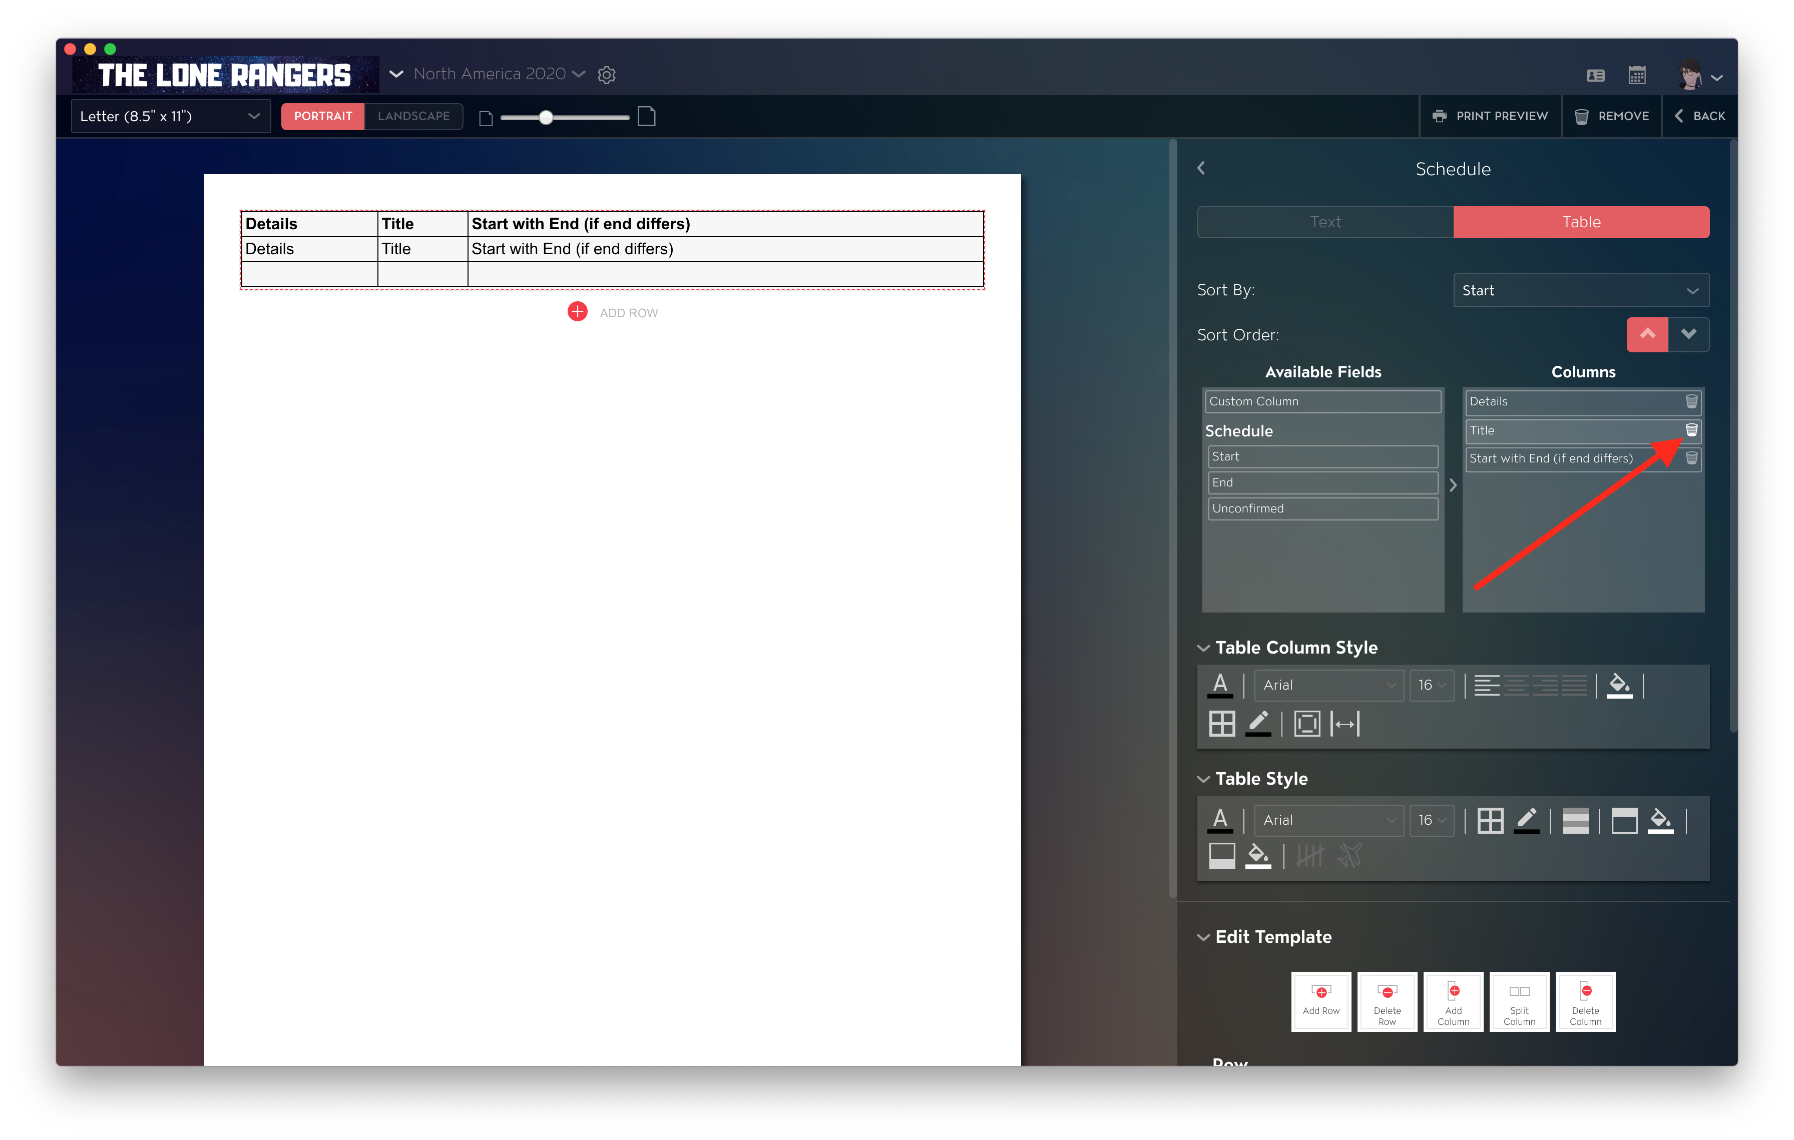Open Table Style text color swatch
Image resolution: width=1794 pixels, height=1140 pixels.
point(1219,821)
